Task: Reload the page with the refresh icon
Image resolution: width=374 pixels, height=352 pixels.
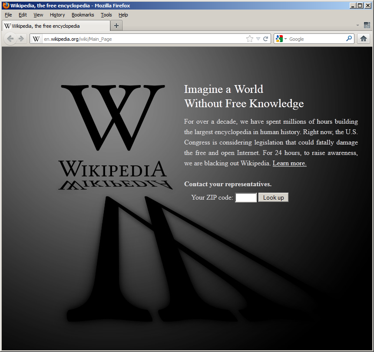Action: point(265,39)
